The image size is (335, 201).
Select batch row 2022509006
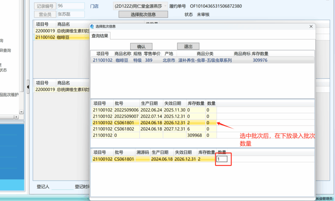(127, 110)
